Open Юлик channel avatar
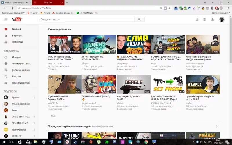 click(x=6, y=110)
